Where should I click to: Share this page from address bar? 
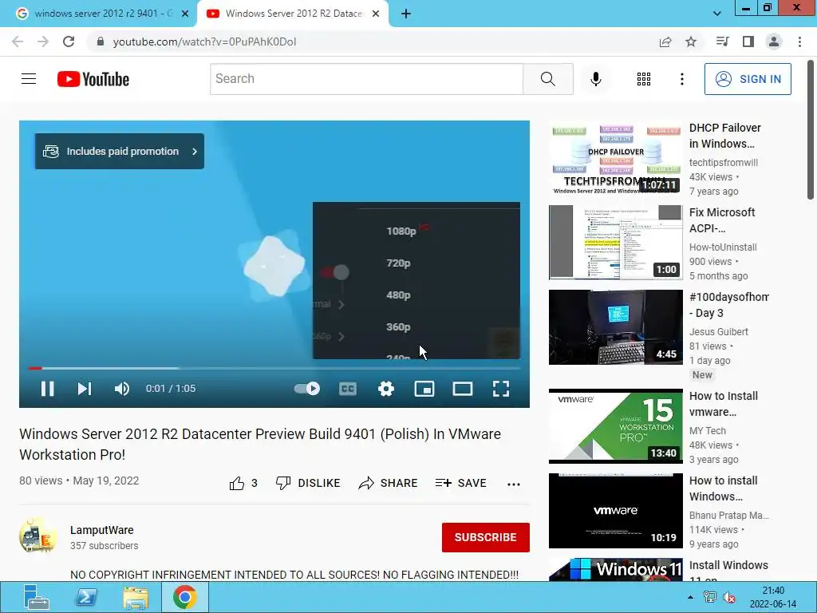click(x=665, y=42)
